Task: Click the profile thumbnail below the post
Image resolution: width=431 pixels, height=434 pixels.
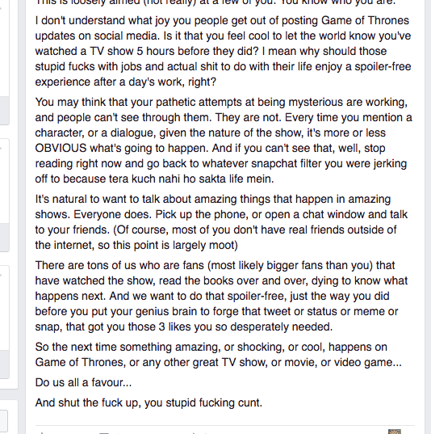Action: point(394,432)
